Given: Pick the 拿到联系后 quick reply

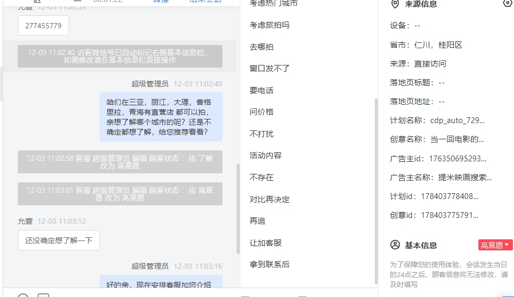Looking at the screenshot, I should coord(270,265).
